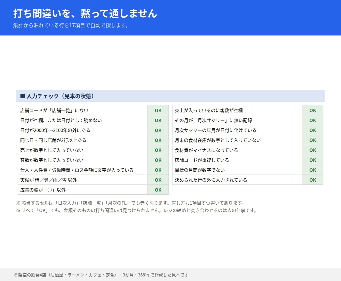Image resolution: width=341 pixels, height=281 pixels.
Task: Select row 店舗コードが重複している
Action: tap(248, 160)
